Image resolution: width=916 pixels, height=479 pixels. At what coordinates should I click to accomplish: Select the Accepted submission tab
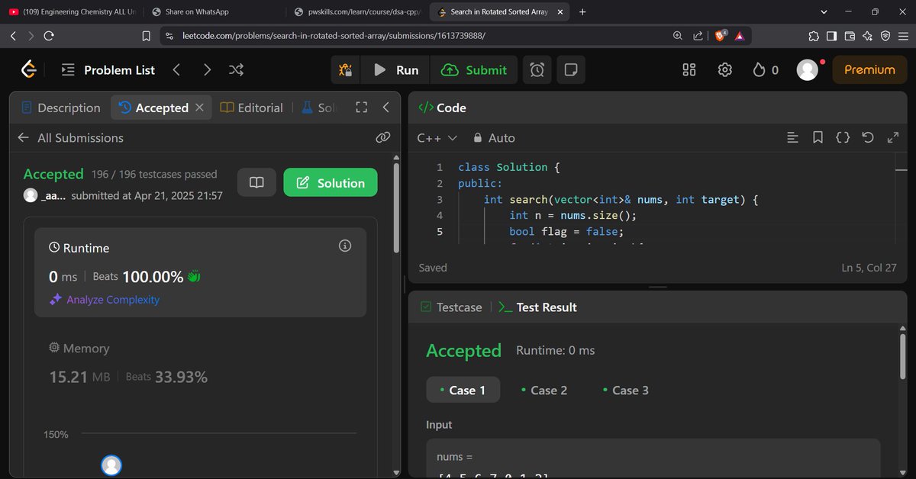(x=154, y=108)
